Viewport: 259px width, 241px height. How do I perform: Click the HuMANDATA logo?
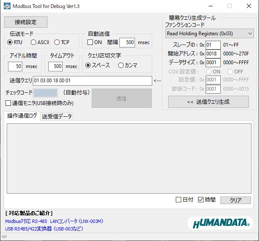coord(220,223)
